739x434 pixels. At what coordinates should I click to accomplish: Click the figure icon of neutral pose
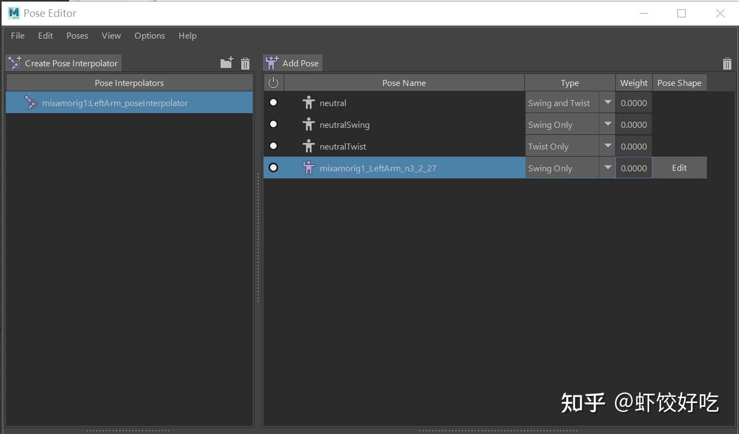tap(309, 103)
